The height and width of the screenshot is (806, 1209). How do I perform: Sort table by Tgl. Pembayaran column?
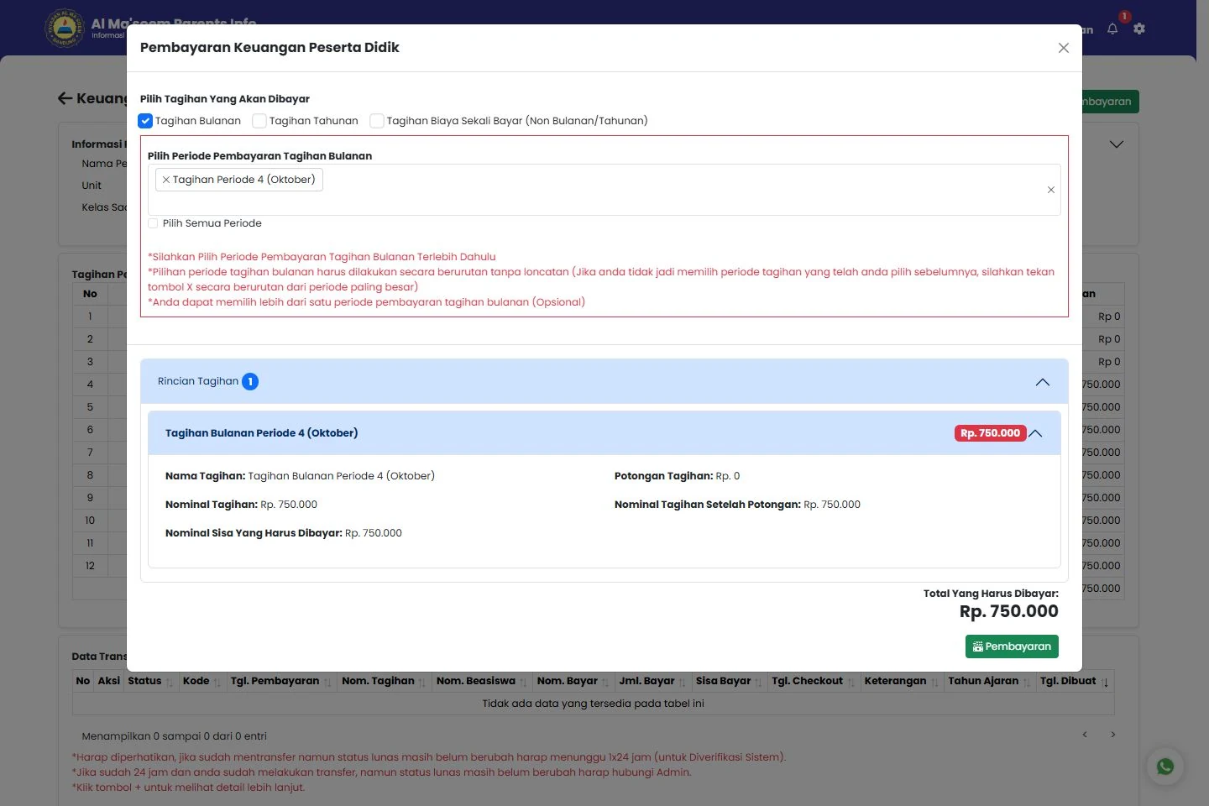tap(281, 681)
